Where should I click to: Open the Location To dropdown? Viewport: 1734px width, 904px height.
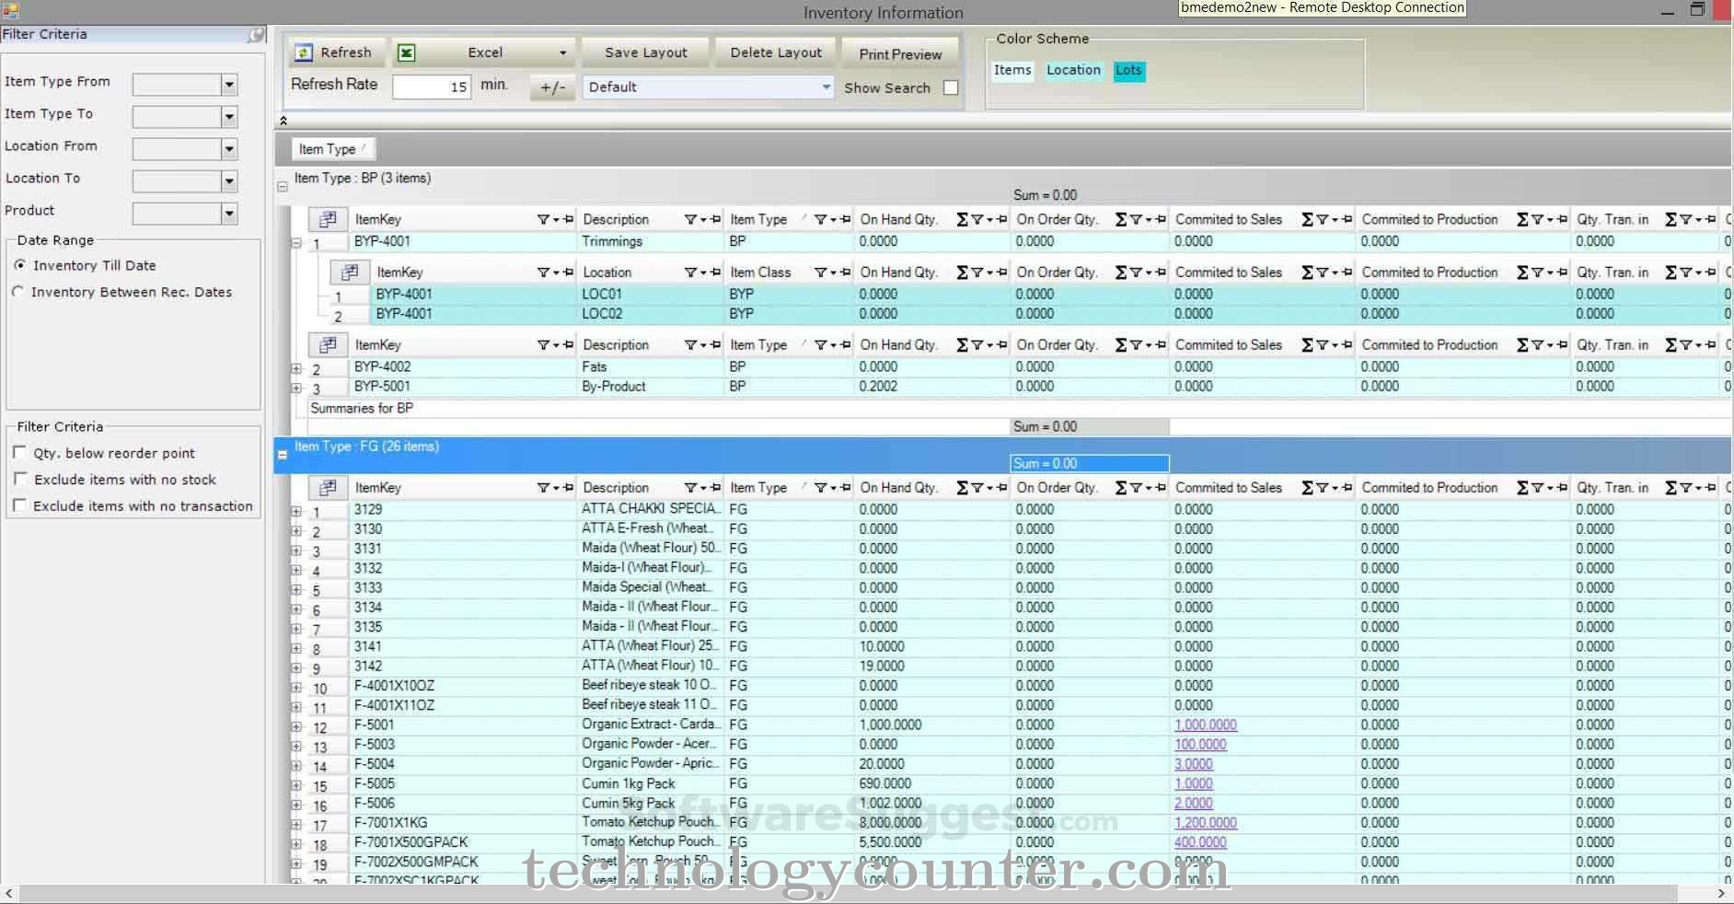coord(229,181)
